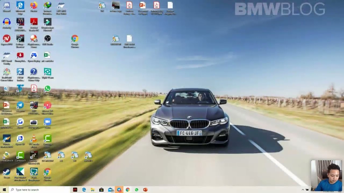Select the ExpressVPN desktop icon

(6, 40)
